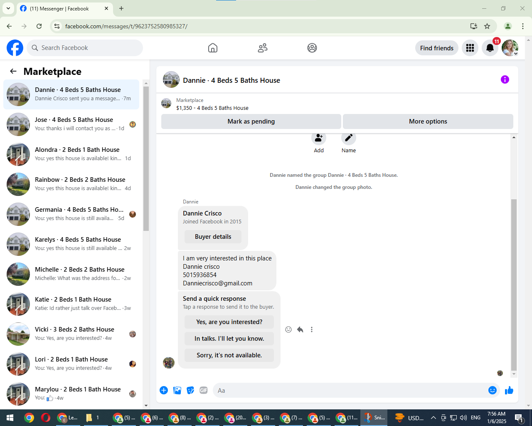532x426 pixels.
Task: Click More options button
Action: click(428, 121)
